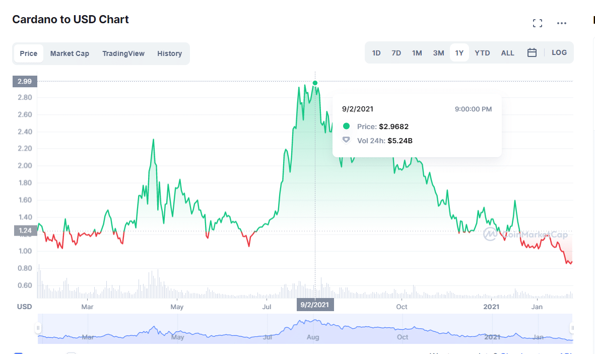This screenshot has height=354, width=595.
Task: Click the Jul label on the x-axis
Action: tap(267, 307)
